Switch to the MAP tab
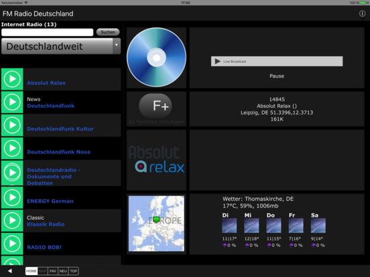Screen dimensions: 370x277 click(42, 271)
